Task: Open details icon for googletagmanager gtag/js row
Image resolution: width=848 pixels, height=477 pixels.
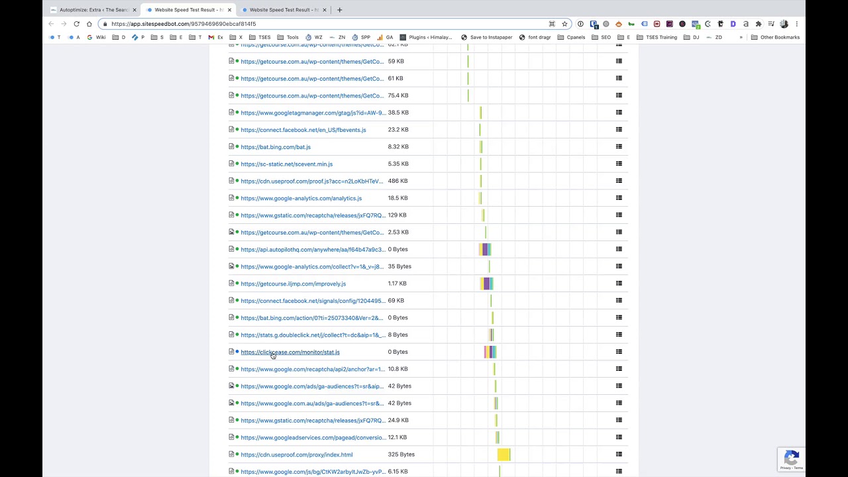Action: pos(619,113)
